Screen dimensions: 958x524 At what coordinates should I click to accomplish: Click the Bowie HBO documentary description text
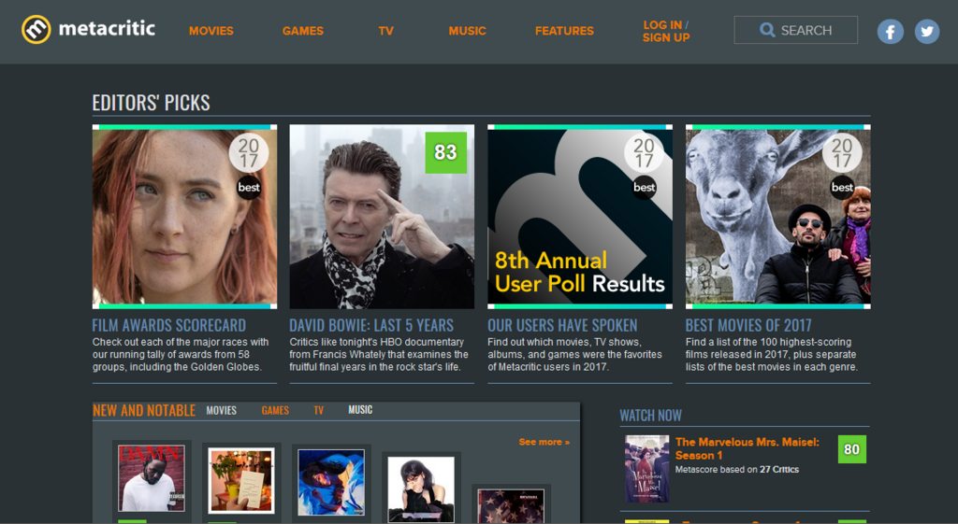coord(379,354)
